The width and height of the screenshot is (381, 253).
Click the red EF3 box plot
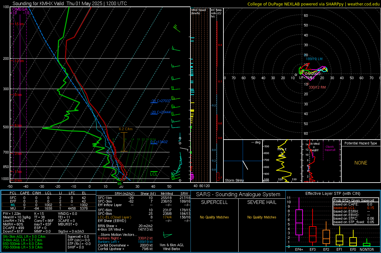(x=313, y=227)
